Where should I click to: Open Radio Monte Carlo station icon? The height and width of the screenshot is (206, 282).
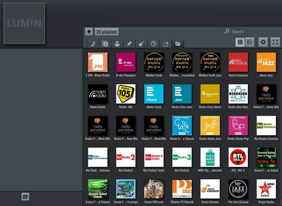coord(210,157)
